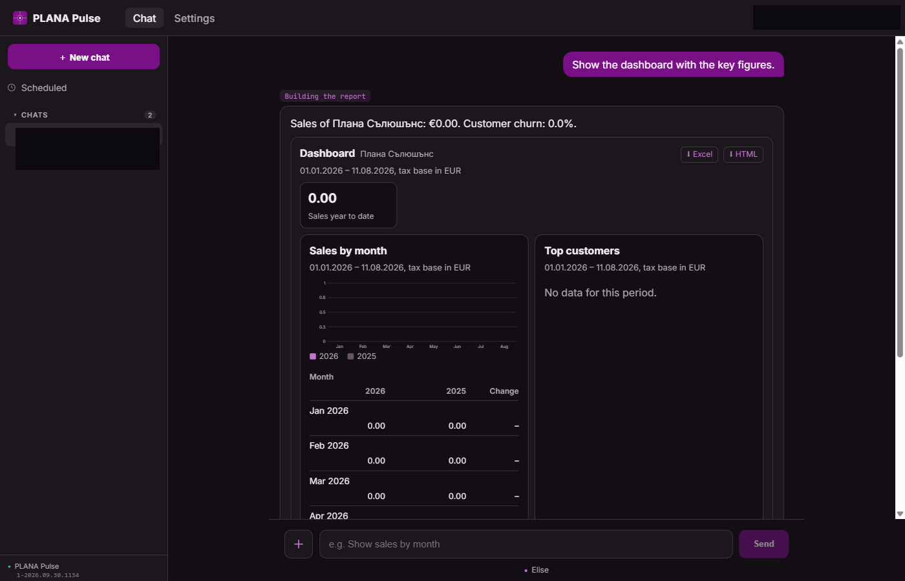The height and width of the screenshot is (581, 905).
Task: Click the chats count badge showing 2
Action: (x=150, y=115)
